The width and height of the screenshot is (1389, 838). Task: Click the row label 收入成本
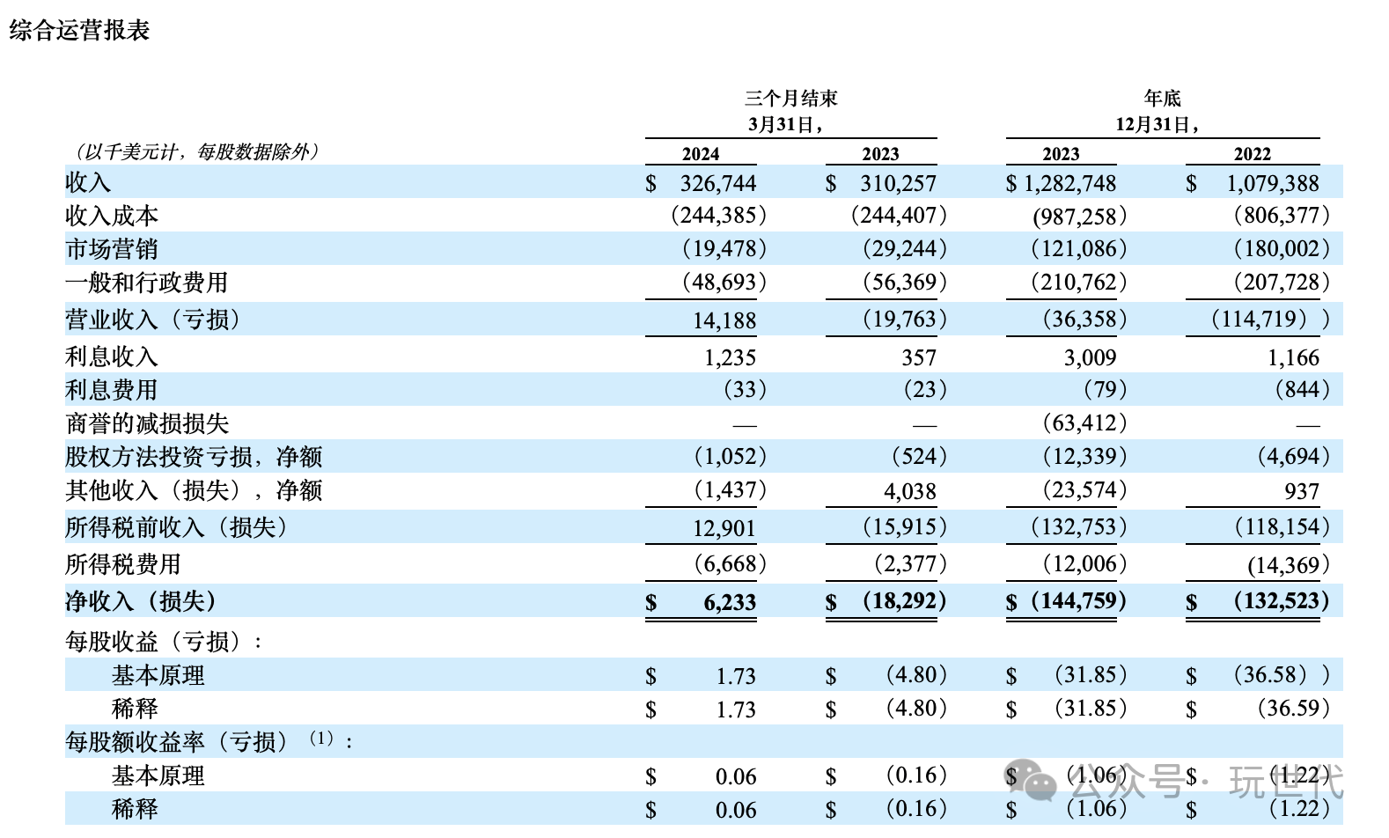pos(112,216)
